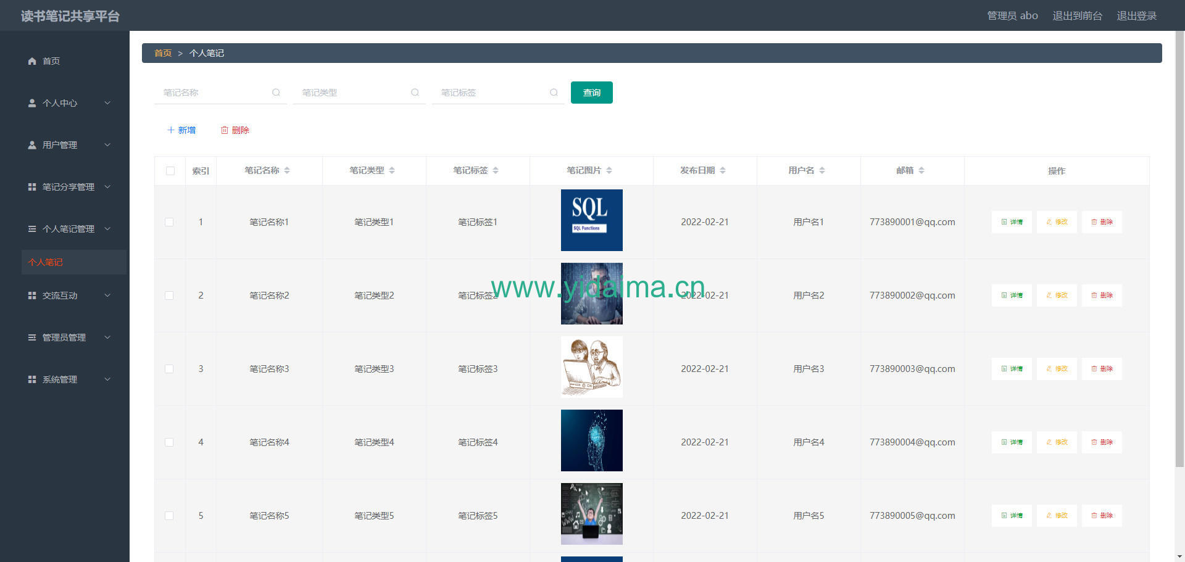Click the trash icon for bulk 删除

coord(225,130)
